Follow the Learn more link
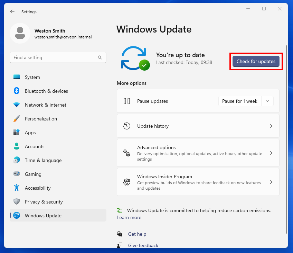This screenshot has width=293, height=253. coord(129,217)
